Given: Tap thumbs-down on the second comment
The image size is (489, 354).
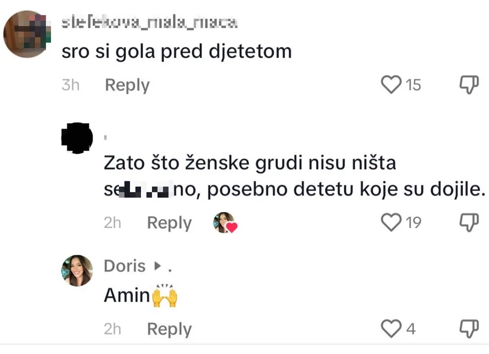Looking at the screenshot, I should (470, 221).
